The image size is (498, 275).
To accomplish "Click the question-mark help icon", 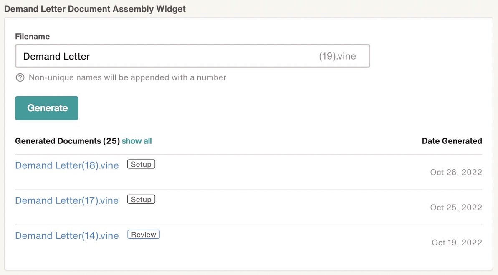I will tap(20, 77).
